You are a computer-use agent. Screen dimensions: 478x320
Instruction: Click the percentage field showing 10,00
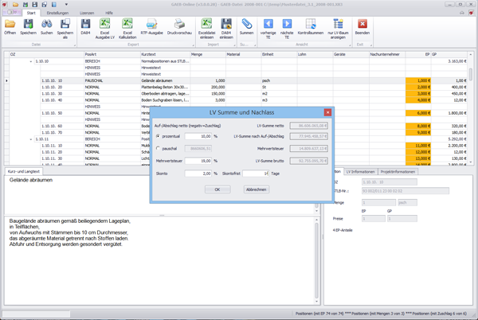pos(198,136)
